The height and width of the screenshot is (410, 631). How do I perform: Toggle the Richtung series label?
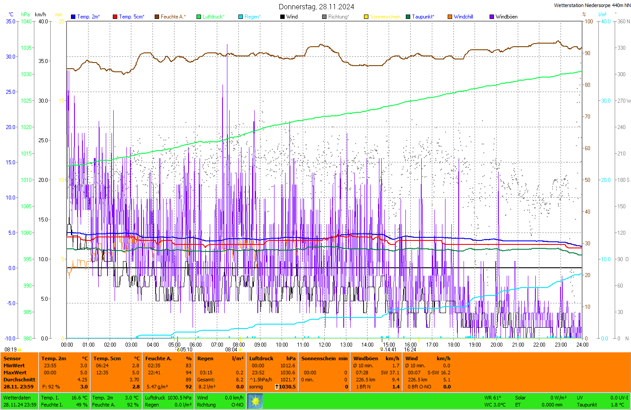click(338, 17)
